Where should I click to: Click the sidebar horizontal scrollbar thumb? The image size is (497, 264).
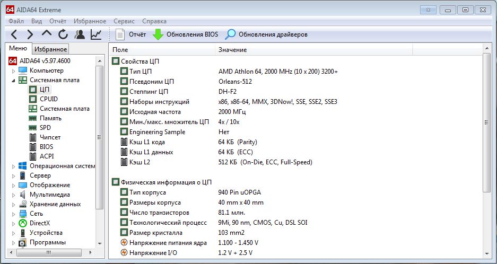pos(49,252)
